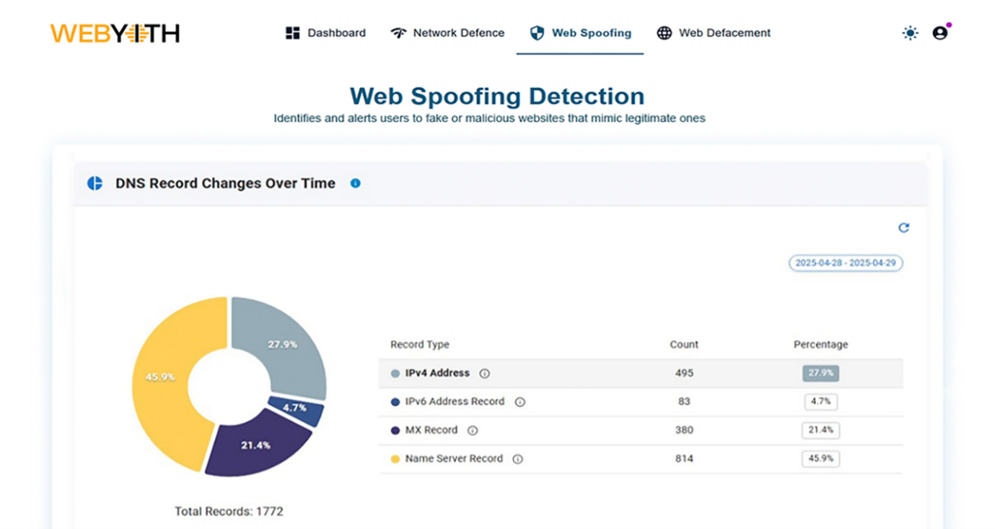Click the WEBYITH logo

[115, 33]
